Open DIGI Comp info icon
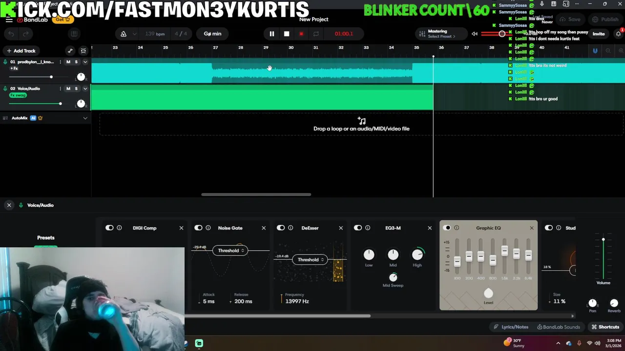This screenshot has height=351, width=625. click(119, 228)
